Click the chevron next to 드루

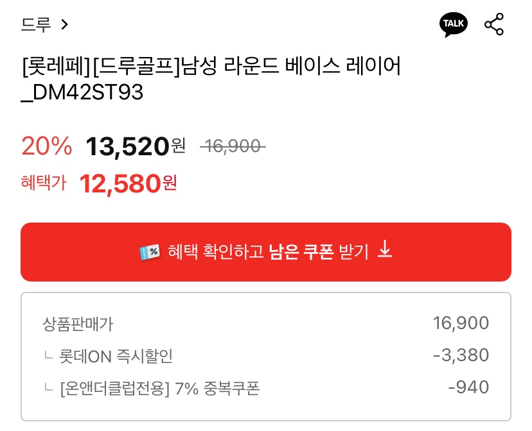point(64,24)
